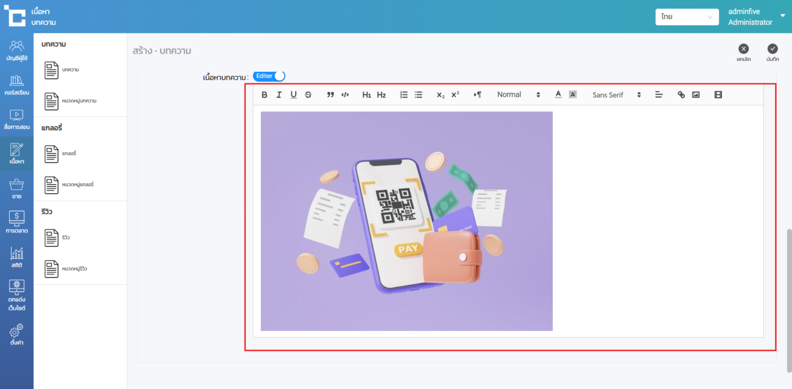Click the บันทึก save button
Screen dimensions: 792x389
click(773, 53)
